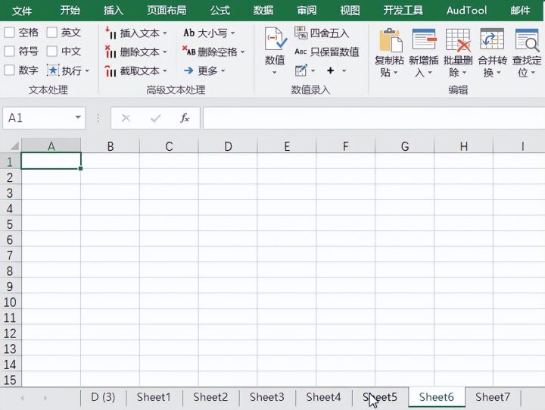The width and height of the screenshot is (545, 410).
Task: Switch to the Sheet5 tab
Action: pos(380,397)
